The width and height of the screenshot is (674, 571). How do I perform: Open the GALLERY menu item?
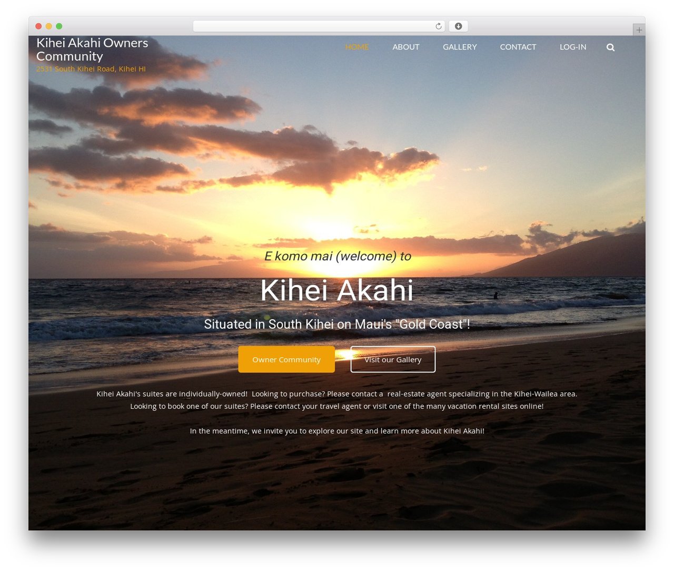[x=460, y=47]
